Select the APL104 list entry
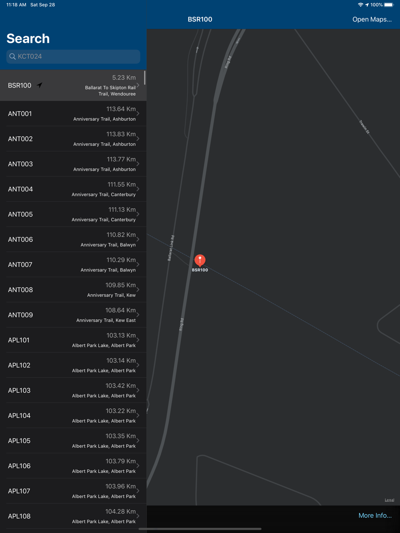400x533 pixels. (x=73, y=416)
